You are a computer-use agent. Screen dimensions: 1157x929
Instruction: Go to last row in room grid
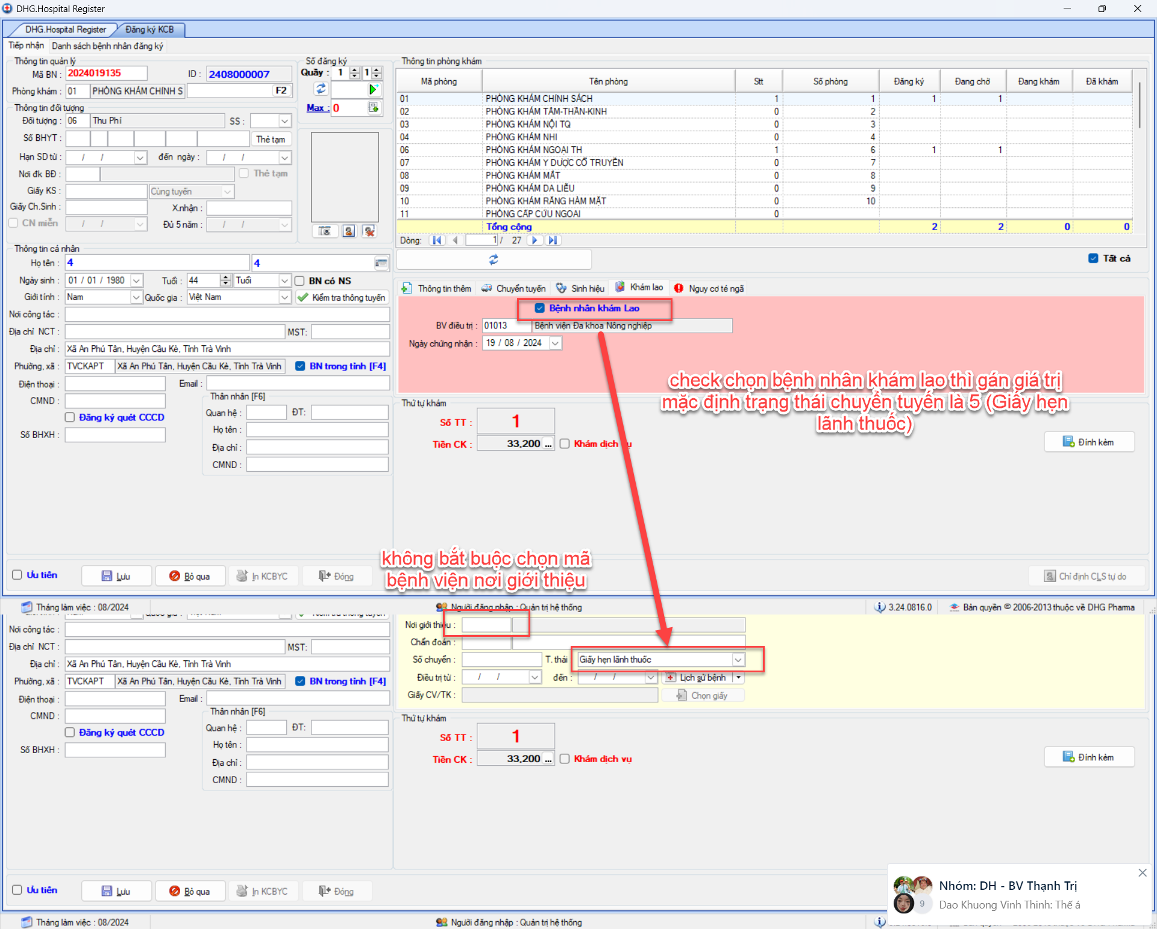click(x=553, y=240)
